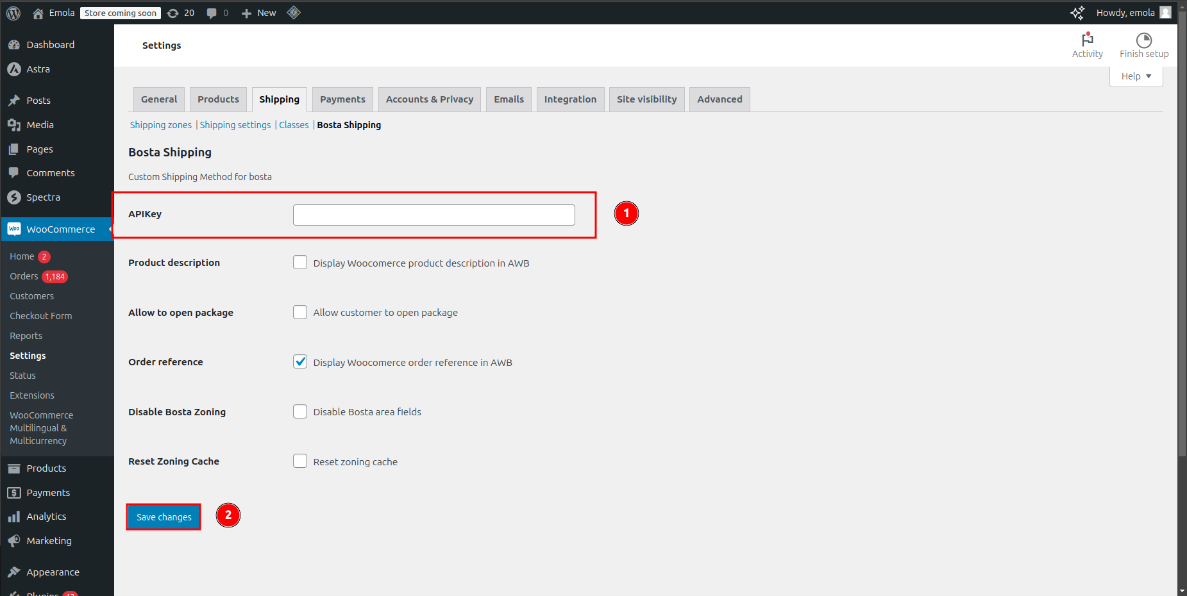Select the Shipping settings tab
The width and height of the screenshot is (1187, 596).
coord(279,99)
